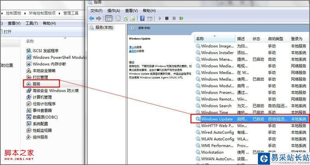Click the Stop Service square icon
The image size is (310, 165).
coord(167,18)
